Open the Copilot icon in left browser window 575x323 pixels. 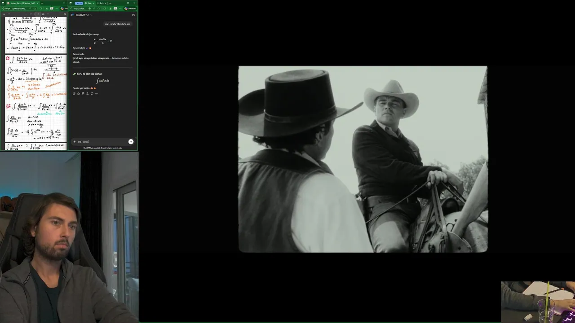(63, 9)
